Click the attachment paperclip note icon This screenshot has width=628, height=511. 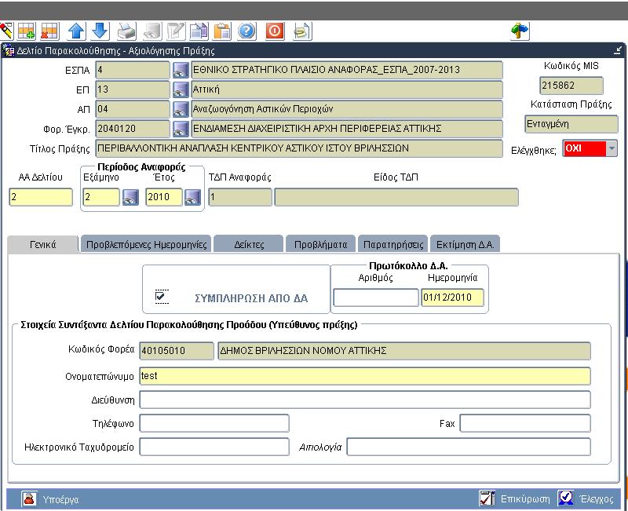pyautogui.click(x=302, y=31)
